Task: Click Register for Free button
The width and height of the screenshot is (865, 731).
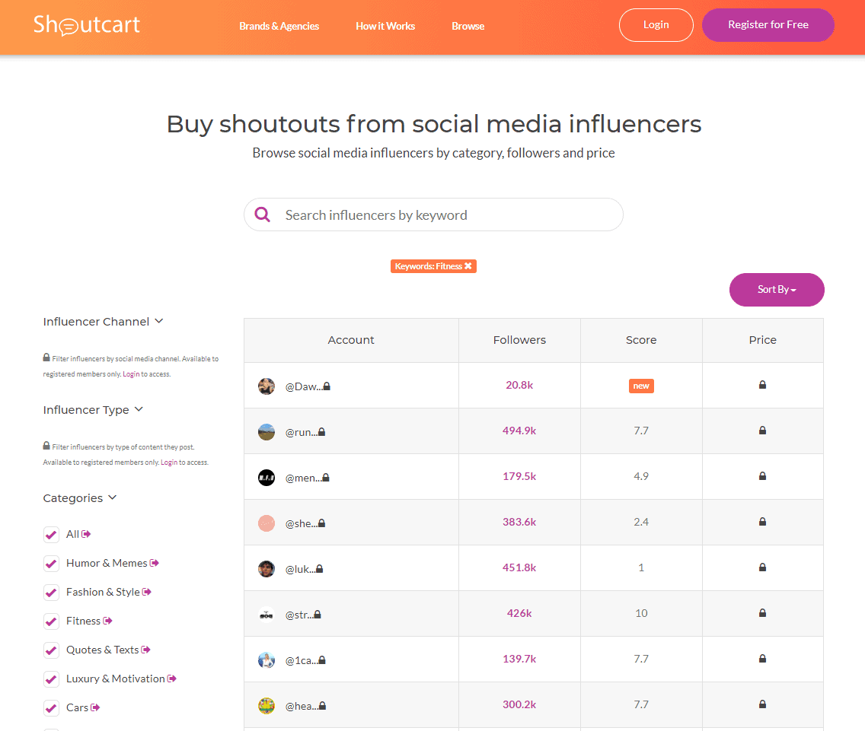Action: 768,25
